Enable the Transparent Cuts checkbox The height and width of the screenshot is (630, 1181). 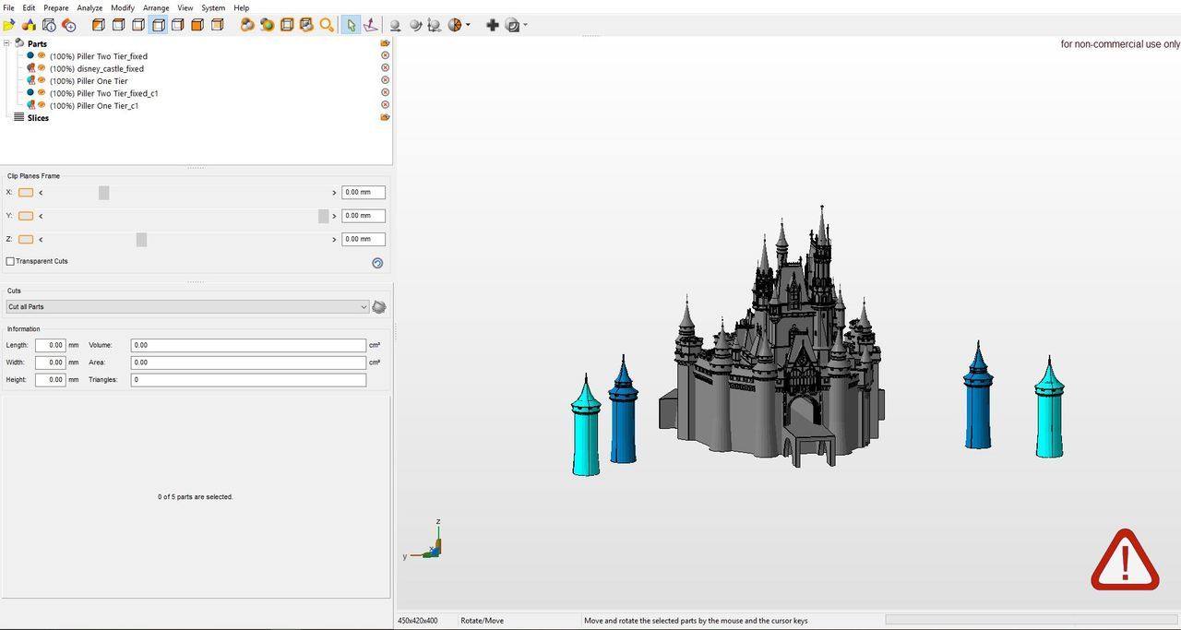pyautogui.click(x=10, y=261)
